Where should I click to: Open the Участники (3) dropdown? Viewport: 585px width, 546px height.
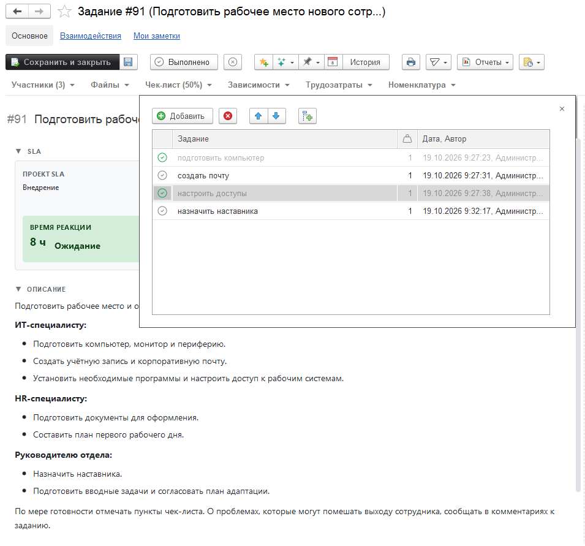pyautogui.click(x=43, y=85)
